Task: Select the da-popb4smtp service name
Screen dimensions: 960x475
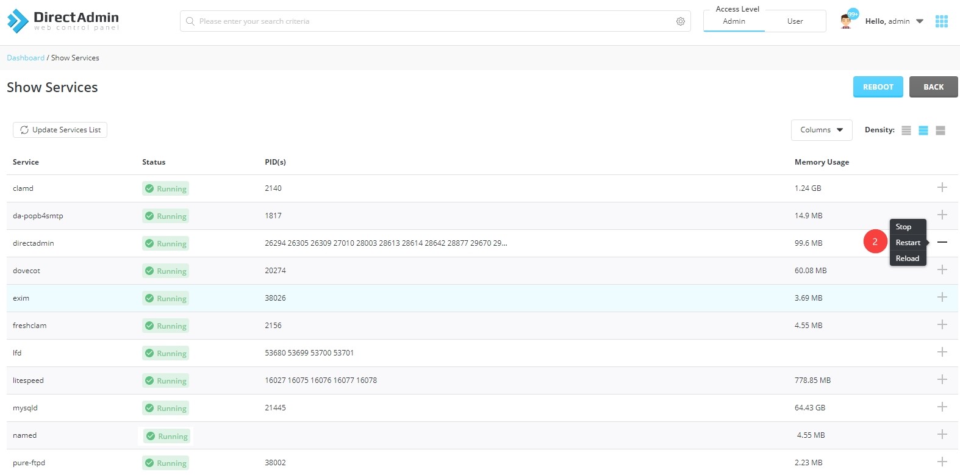Action: click(38, 216)
